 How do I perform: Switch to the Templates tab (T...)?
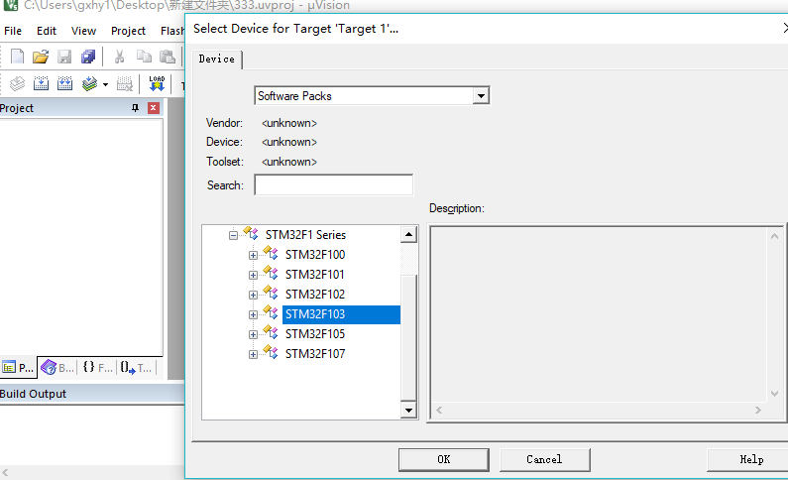(x=136, y=368)
